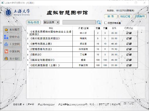
Task: Focus the book search input field
Action: (x=79, y=22)
